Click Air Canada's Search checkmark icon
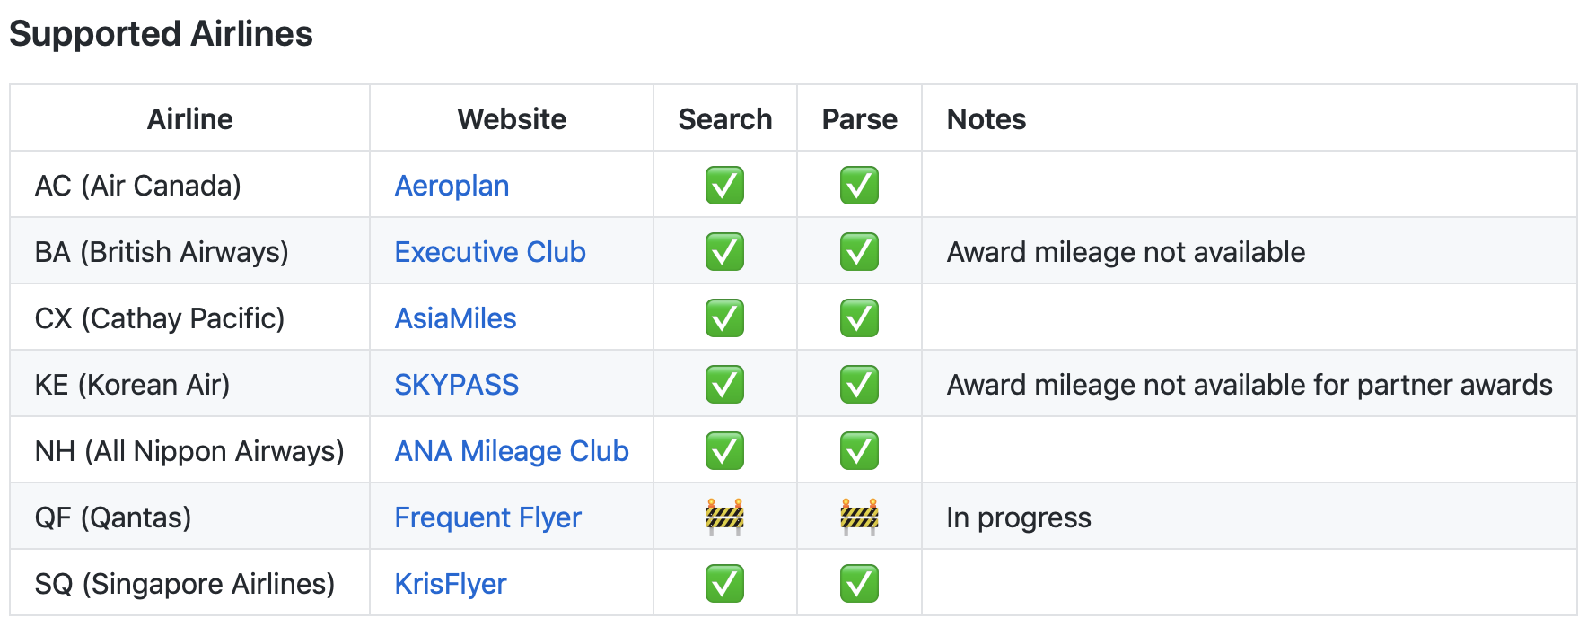This screenshot has height=626, width=1587. 724,186
